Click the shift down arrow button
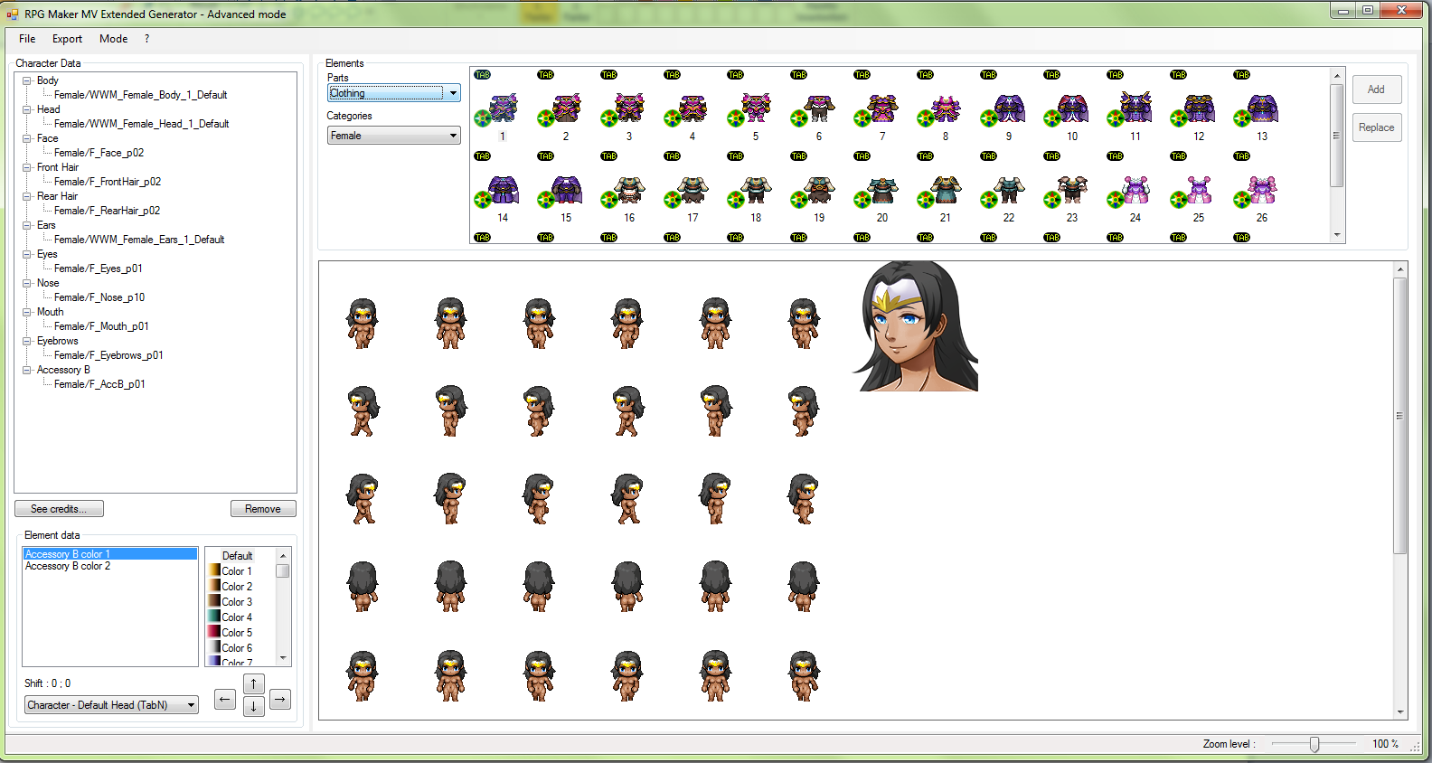The width and height of the screenshot is (1432, 763). 254,706
